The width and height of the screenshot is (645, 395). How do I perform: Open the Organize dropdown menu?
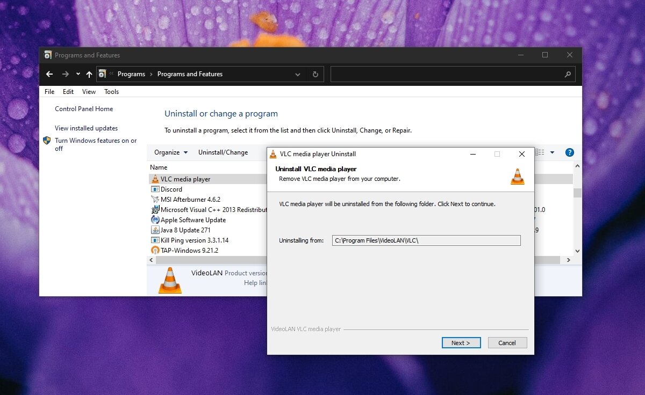point(170,152)
